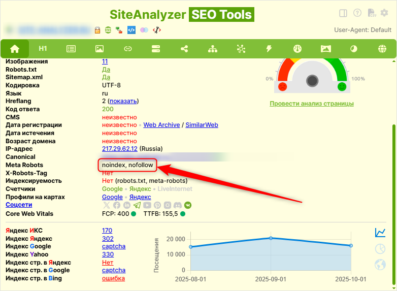Click the Код ответа value 200

pos(108,109)
